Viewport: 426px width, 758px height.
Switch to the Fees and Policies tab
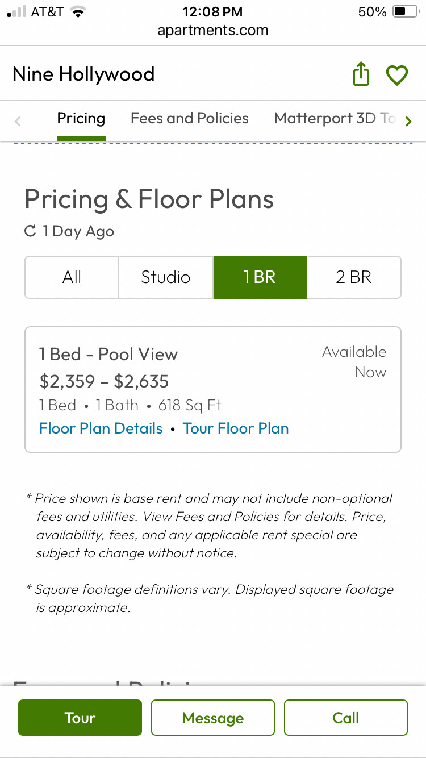click(x=190, y=118)
